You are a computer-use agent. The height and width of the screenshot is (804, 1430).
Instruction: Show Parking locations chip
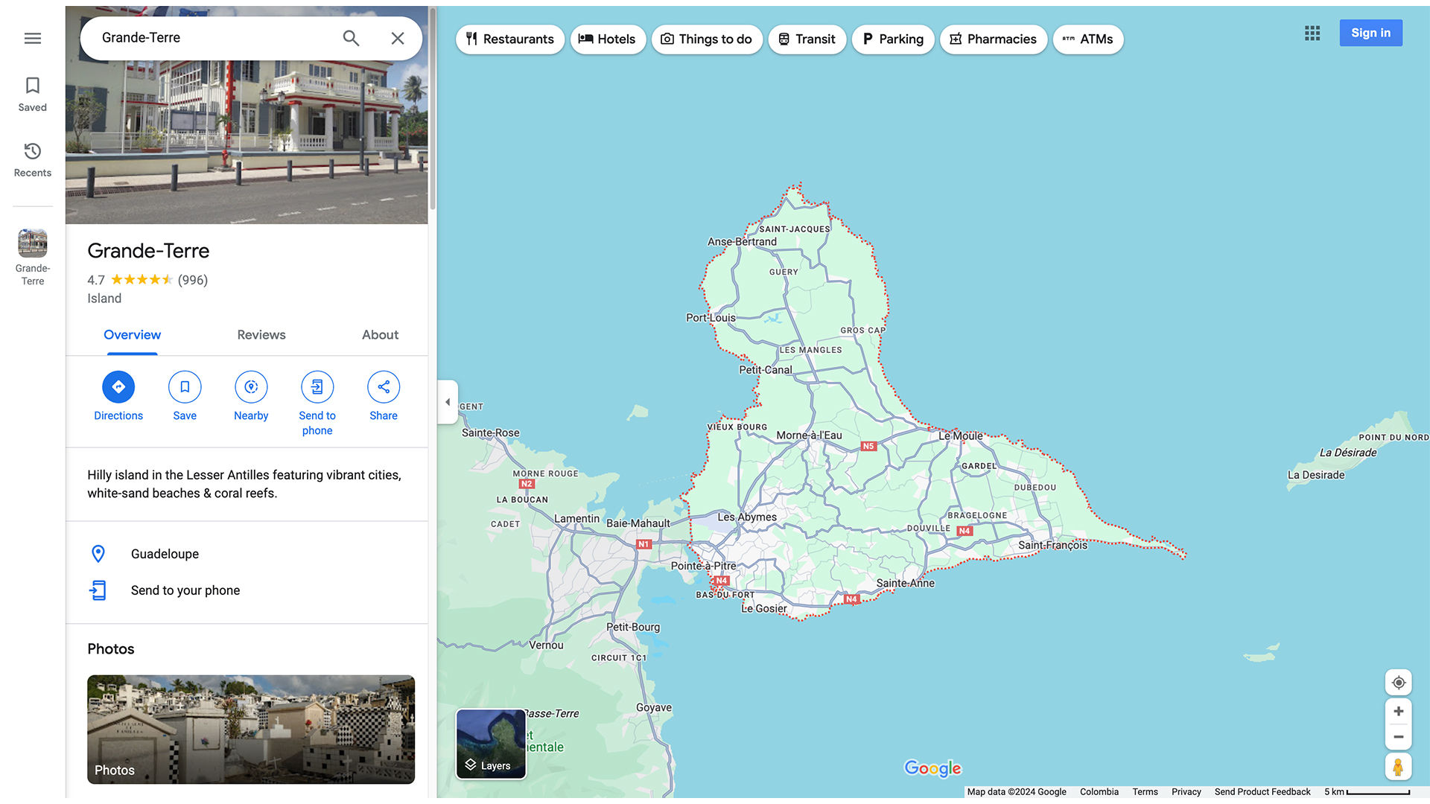coord(893,39)
